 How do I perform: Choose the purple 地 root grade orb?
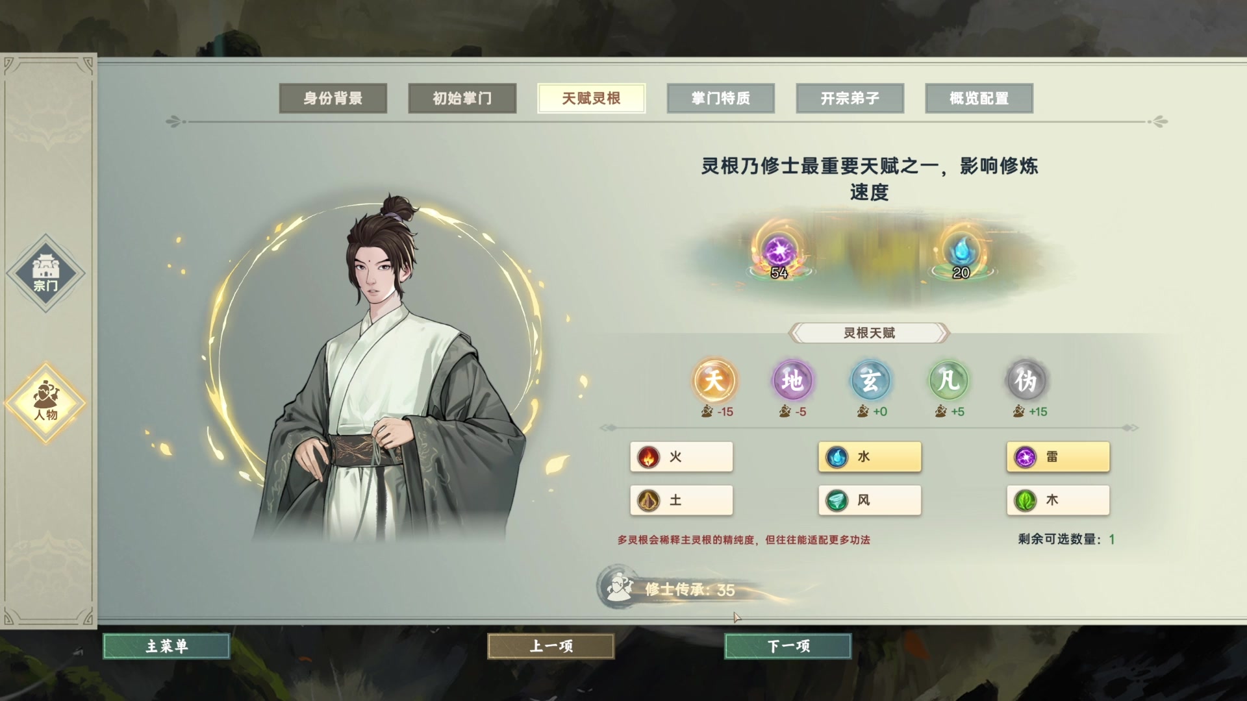coord(792,380)
